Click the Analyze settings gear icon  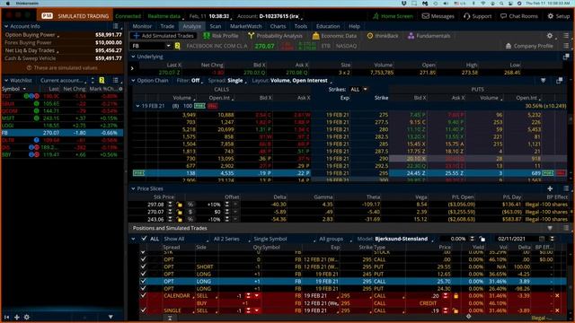(x=549, y=36)
